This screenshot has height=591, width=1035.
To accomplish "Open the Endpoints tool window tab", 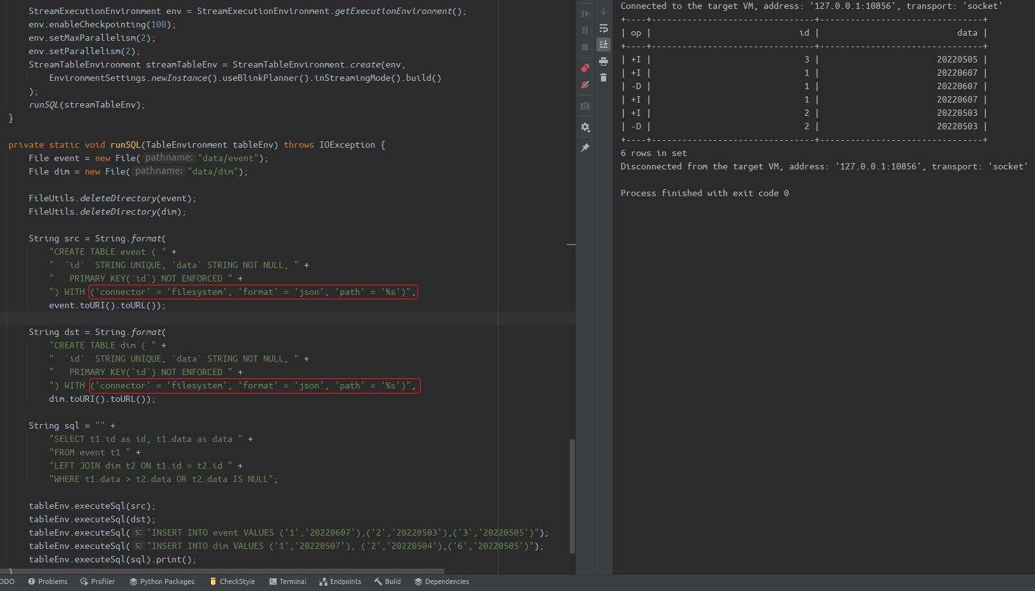I will [x=340, y=581].
